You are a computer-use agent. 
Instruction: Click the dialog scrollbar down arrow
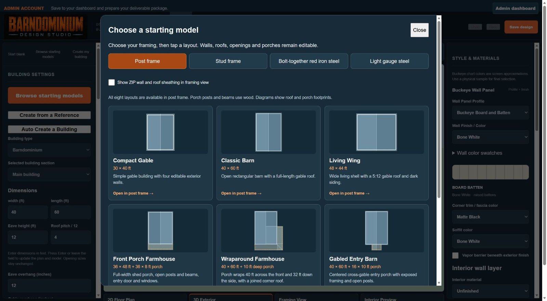439,283
